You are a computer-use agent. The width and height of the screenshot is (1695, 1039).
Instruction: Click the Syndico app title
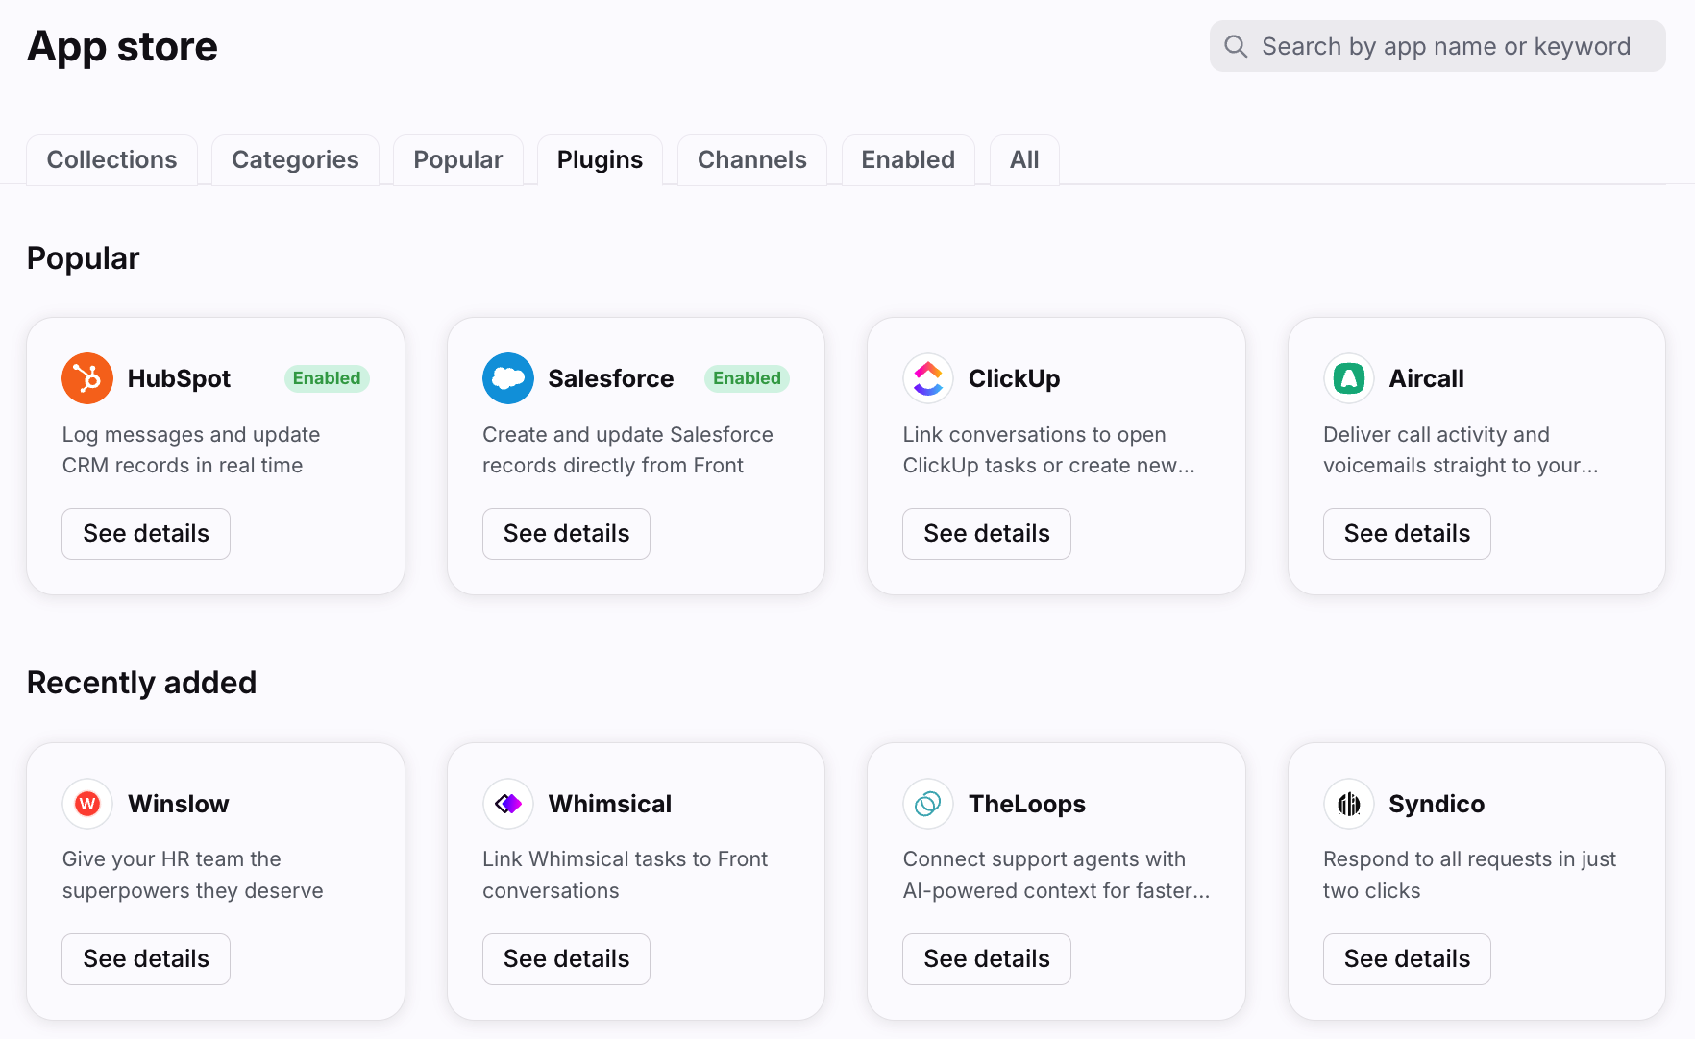[1437, 804]
